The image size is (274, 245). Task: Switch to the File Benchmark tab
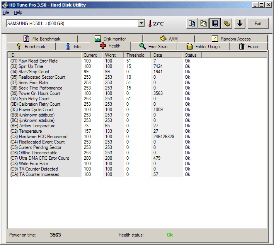(42, 39)
